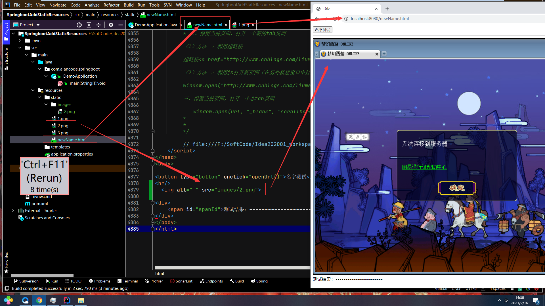Click the 名字测试 button in browser
Viewport: 545px width, 306px height.
(x=322, y=30)
